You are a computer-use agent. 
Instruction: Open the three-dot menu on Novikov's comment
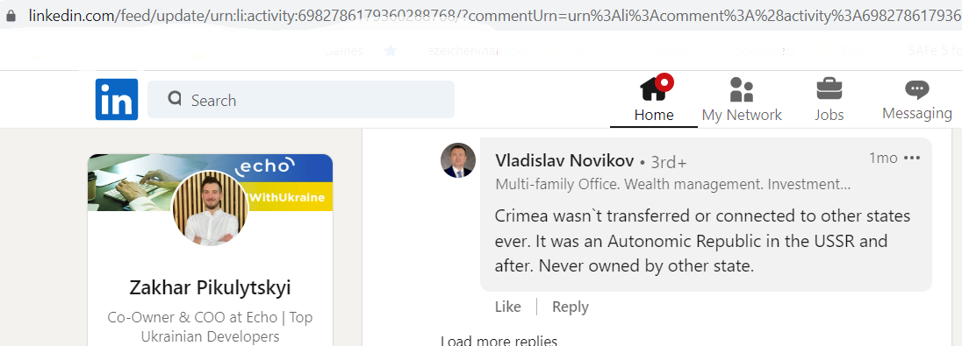912,158
